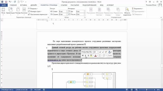This screenshot has width=163, height=91.
Task: Open proofing errors icon in status bar
Action: click(x=31, y=90)
